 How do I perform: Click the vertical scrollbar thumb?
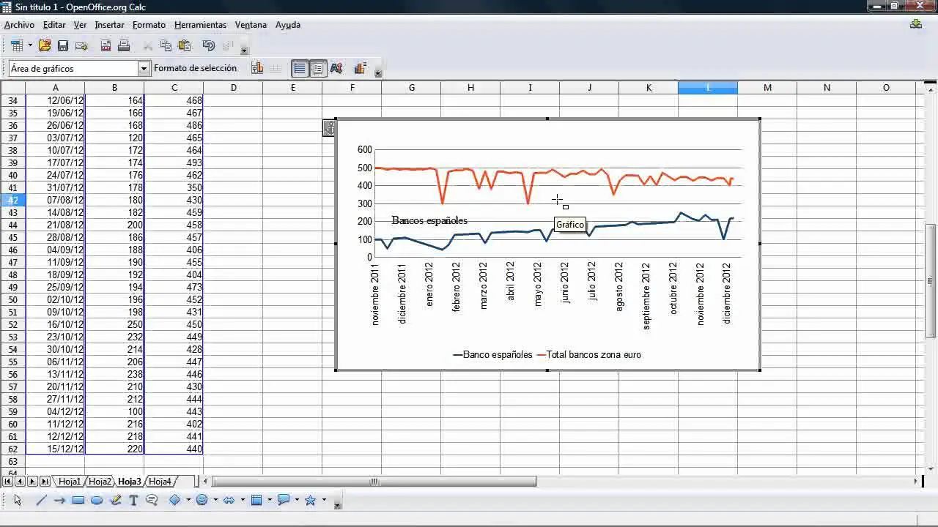coord(931,280)
